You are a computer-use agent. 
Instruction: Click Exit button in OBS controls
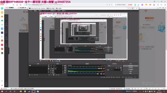(130, 73)
